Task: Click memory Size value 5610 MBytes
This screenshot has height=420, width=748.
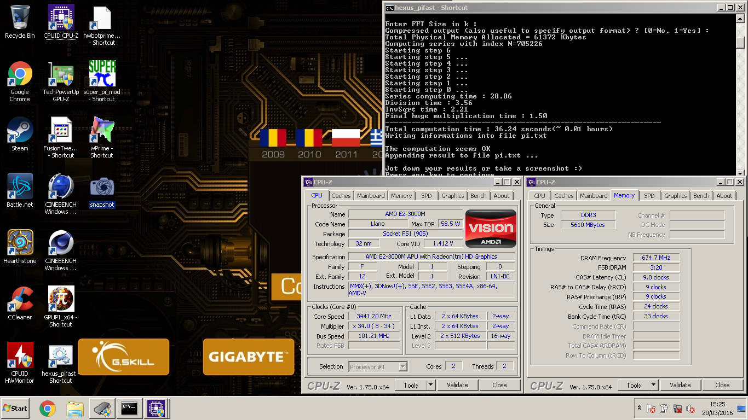Action: click(589, 225)
